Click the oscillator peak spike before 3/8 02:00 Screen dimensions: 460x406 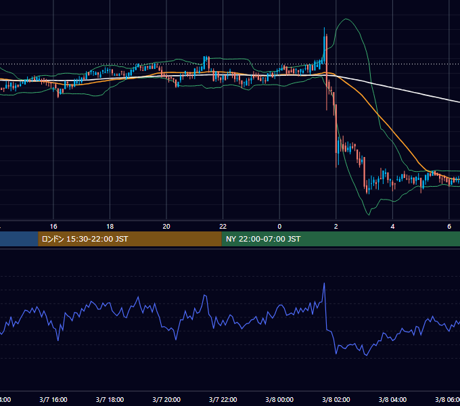(324, 284)
